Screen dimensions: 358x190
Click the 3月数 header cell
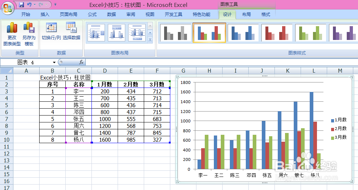click(157, 84)
